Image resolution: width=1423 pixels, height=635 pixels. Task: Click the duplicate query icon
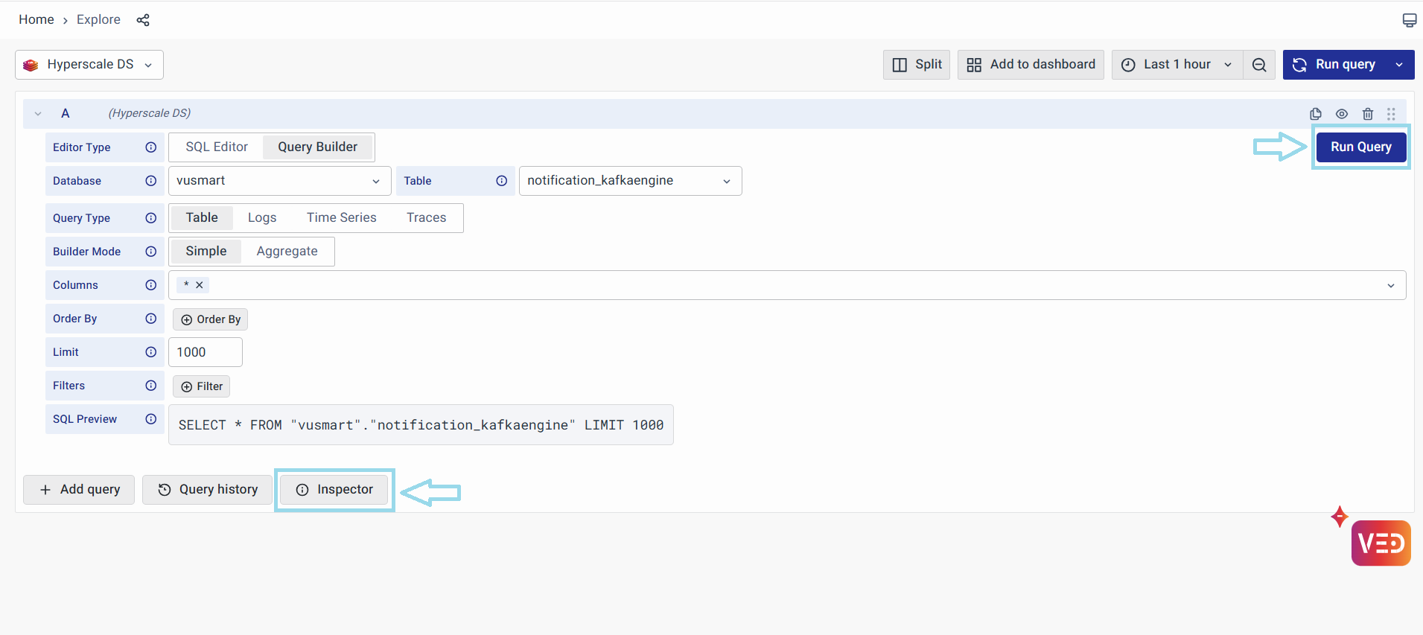(x=1316, y=114)
